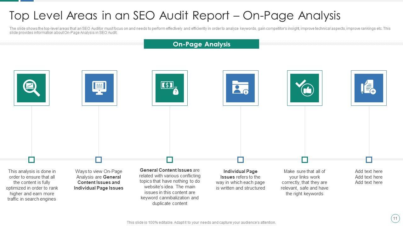Click the 'On-Page Analysis' green banner

(201, 44)
